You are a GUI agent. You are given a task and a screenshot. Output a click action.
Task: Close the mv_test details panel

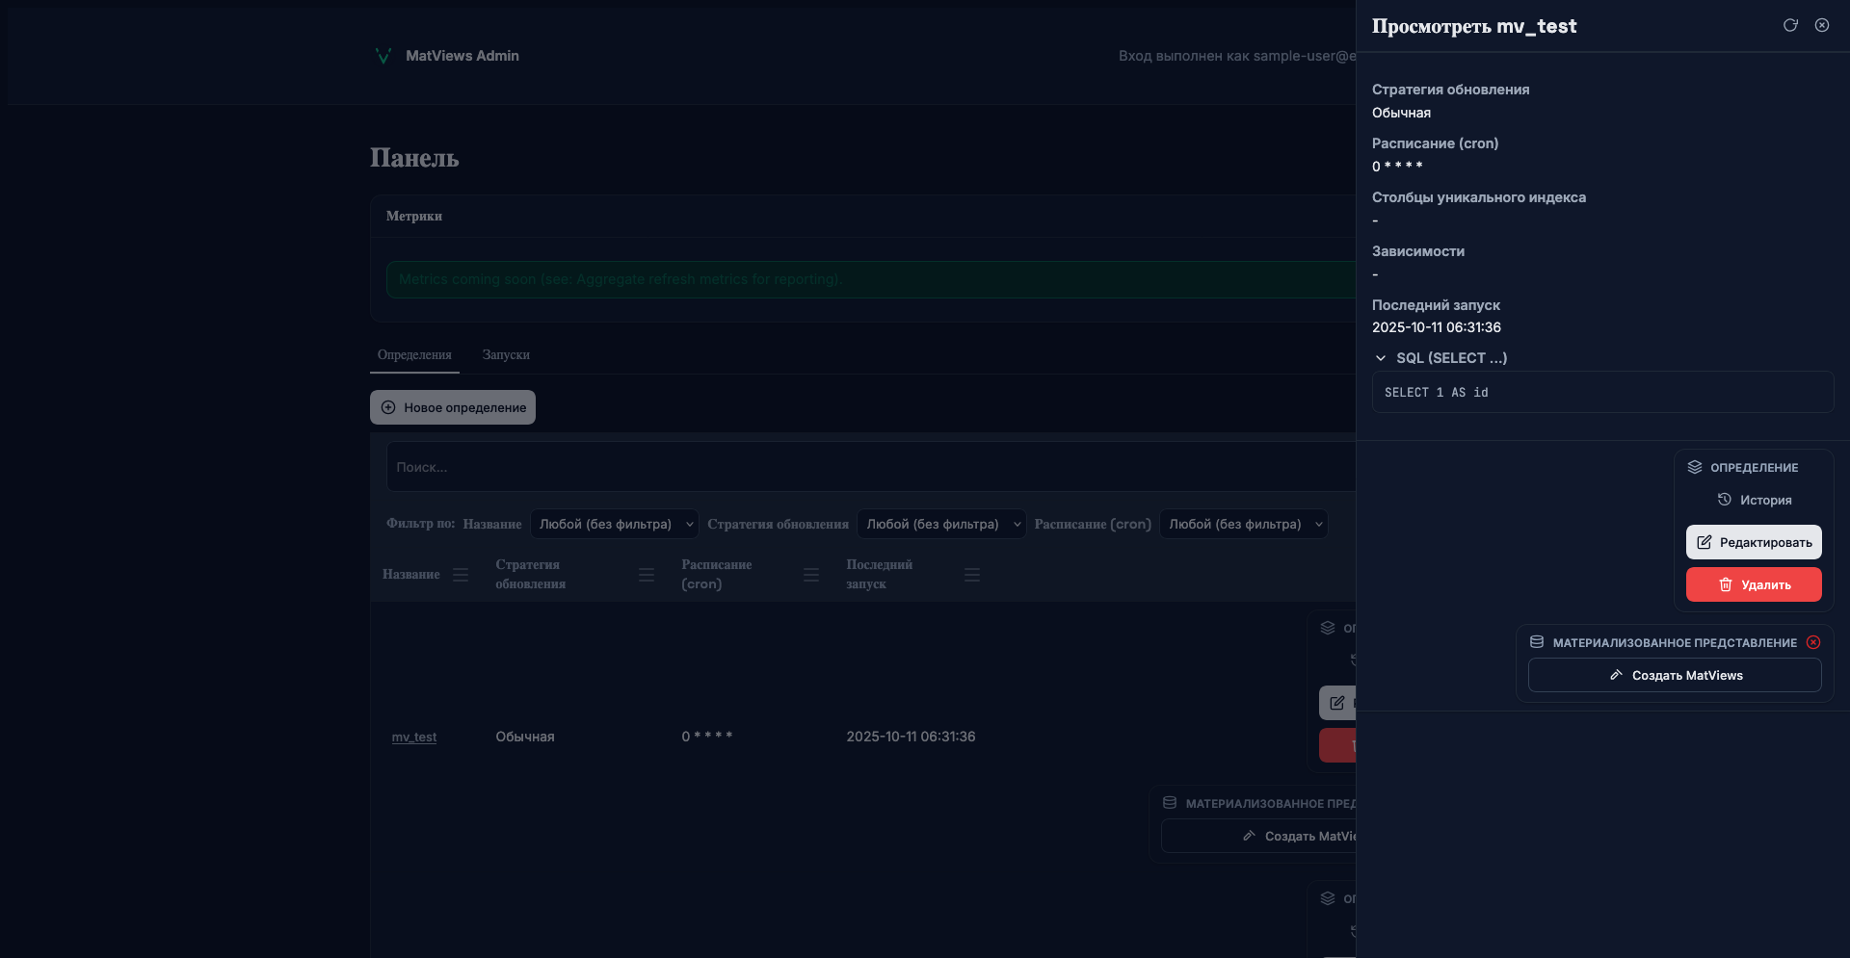pos(1822,25)
